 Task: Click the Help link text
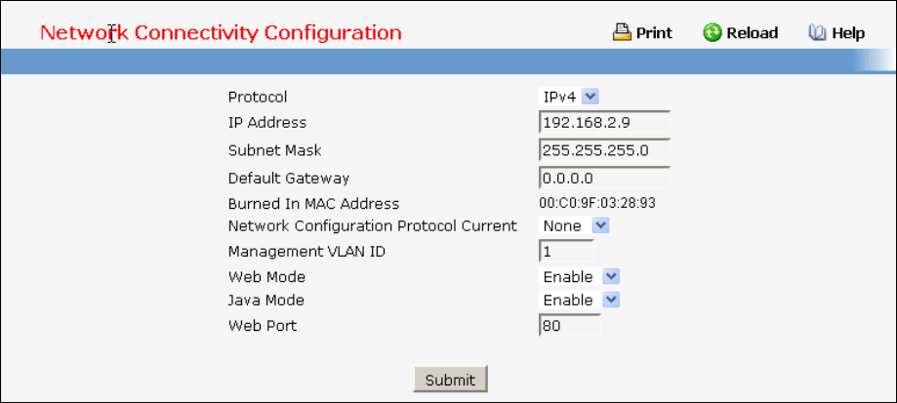pyautogui.click(x=848, y=33)
